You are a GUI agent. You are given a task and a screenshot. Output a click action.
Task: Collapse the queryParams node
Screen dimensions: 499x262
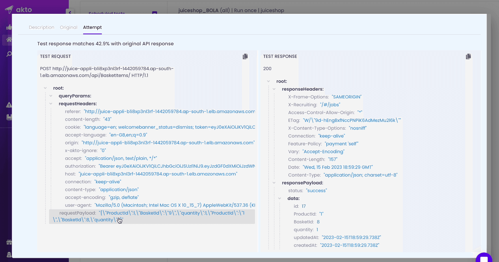pos(51,96)
